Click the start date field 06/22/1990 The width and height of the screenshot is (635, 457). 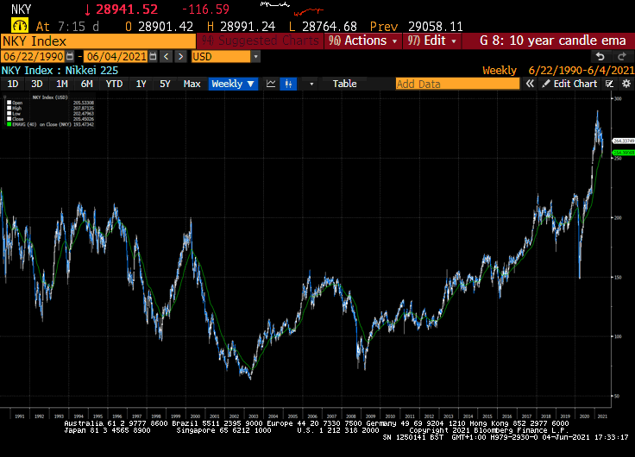[34, 56]
